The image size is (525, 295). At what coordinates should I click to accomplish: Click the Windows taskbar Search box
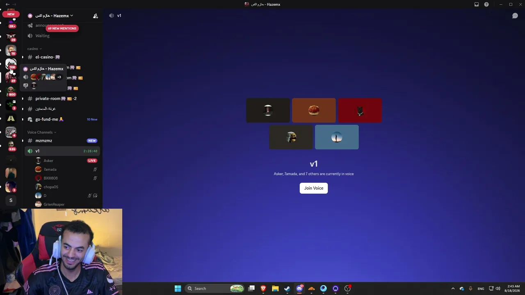[215, 288]
